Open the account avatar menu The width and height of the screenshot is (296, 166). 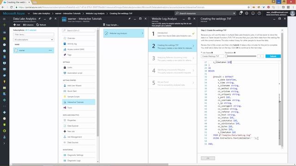292,13
